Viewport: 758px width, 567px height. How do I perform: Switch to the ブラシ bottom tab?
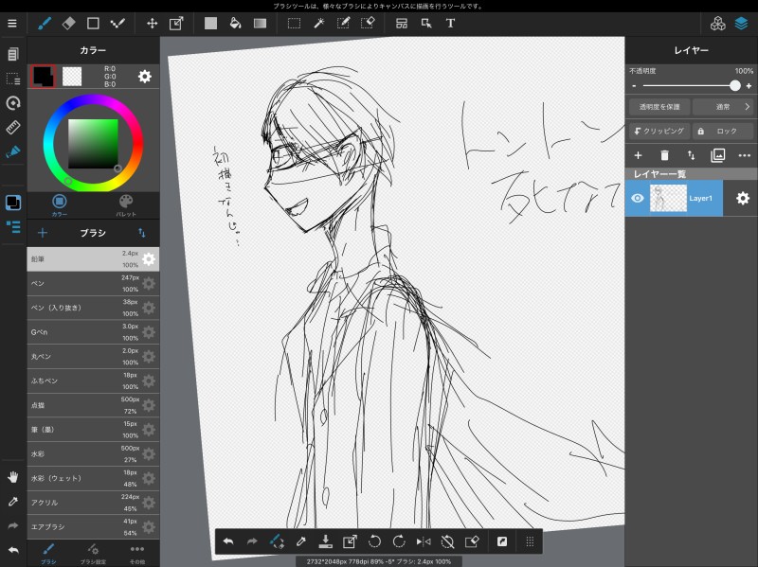(x=48, y=554)
